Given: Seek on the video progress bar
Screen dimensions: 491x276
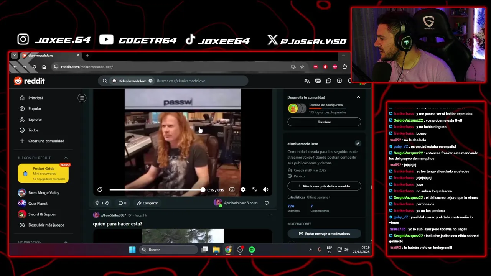Looking at the screenshot, I should click(x=156, y=190).
